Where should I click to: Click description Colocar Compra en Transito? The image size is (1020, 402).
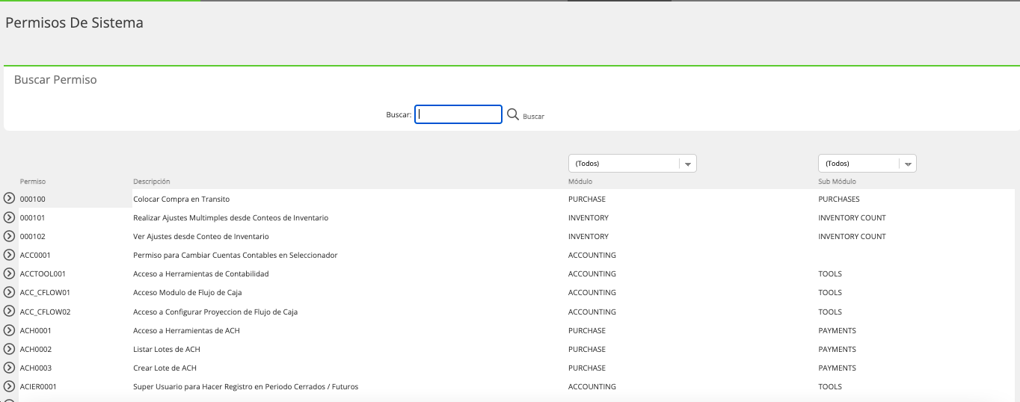point(181,200)
